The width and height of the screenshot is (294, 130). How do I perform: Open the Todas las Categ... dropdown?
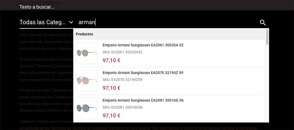46,22
